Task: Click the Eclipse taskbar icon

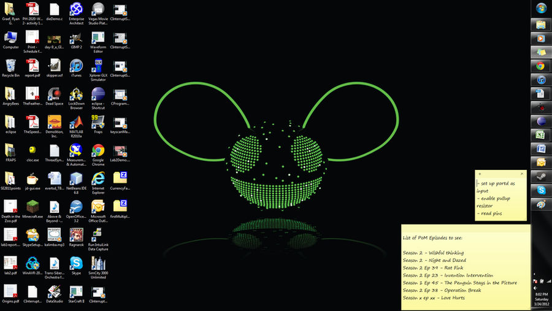Action: click(x=541, y=121)
